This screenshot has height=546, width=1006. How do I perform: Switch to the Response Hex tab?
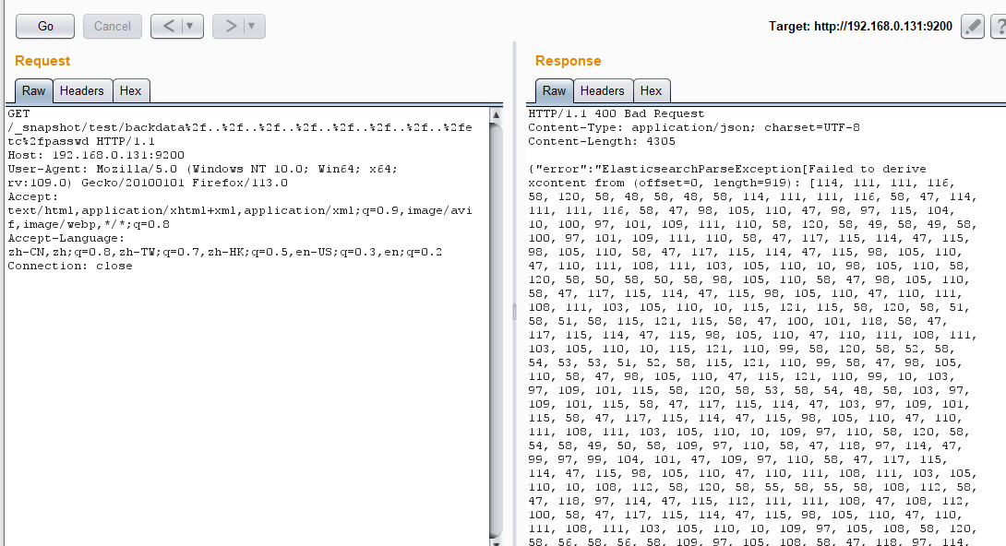pyautogui.click(x=652, y=91)
